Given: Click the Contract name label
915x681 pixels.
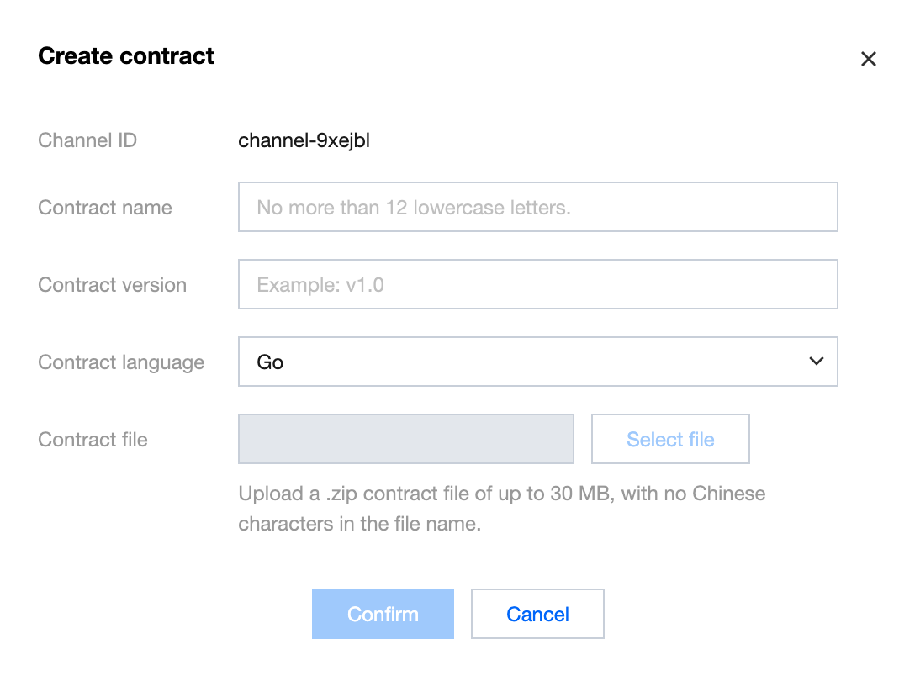Looking at the screenshot, I should tap(105, 208).
